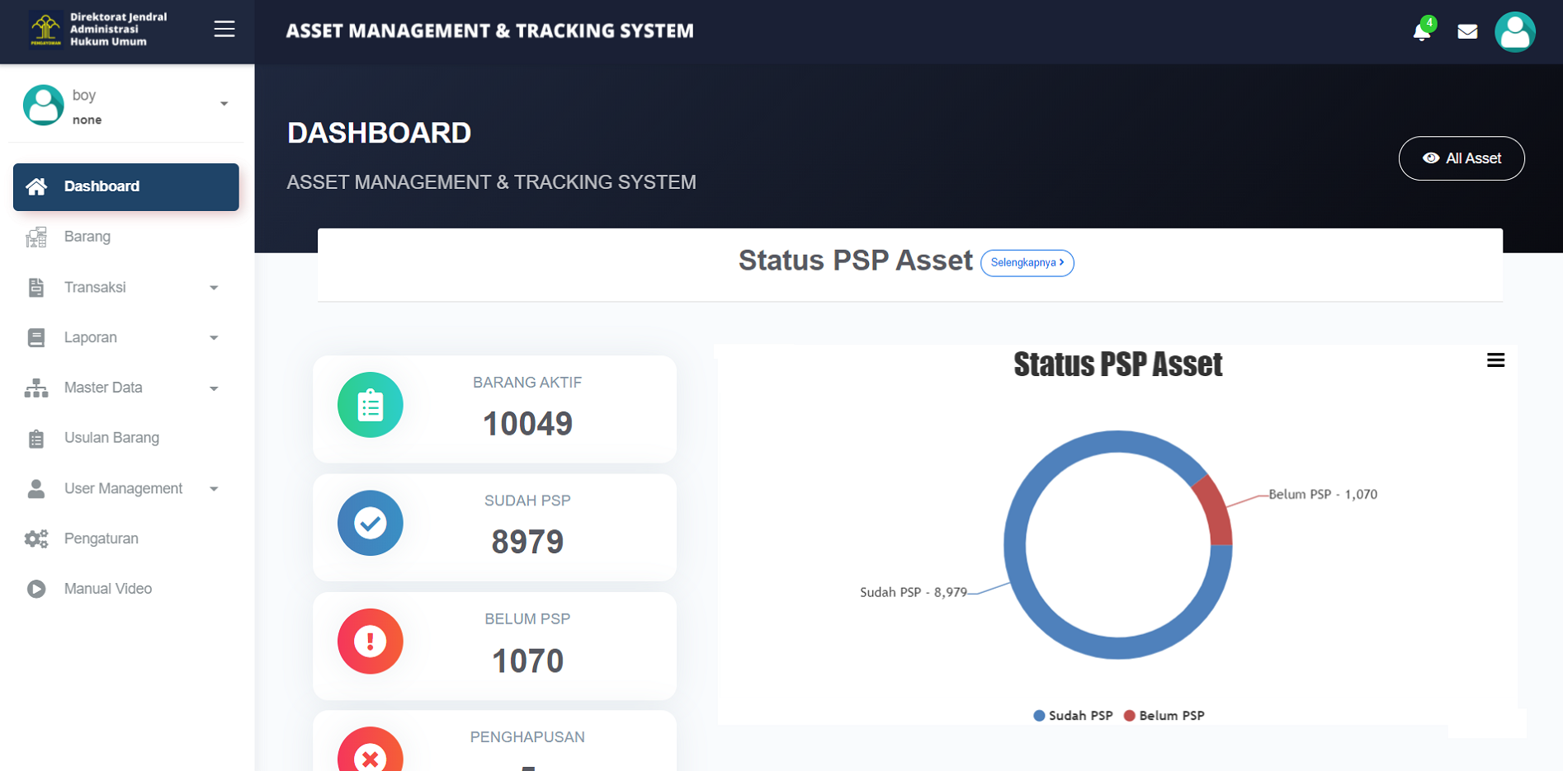Click the All Asset button
Image resolution: width=1563 pixels, height=771 pixels.
[x=1461, y=158]
